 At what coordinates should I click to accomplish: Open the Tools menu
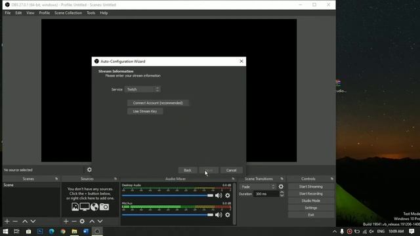(91, 13)
